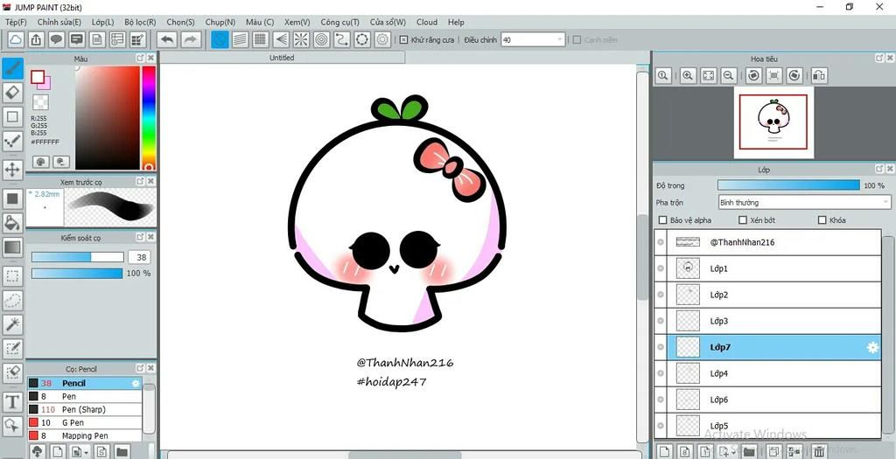
Task: Click the transparent color swatch
Action: click(x=40, y=103)
